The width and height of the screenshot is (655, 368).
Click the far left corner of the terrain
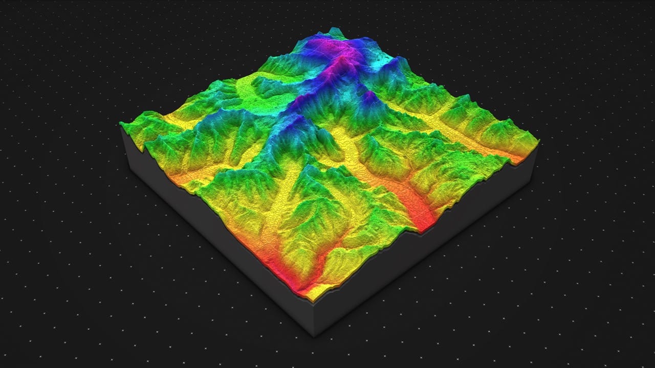pyautogui.click(x=122, y=124)
